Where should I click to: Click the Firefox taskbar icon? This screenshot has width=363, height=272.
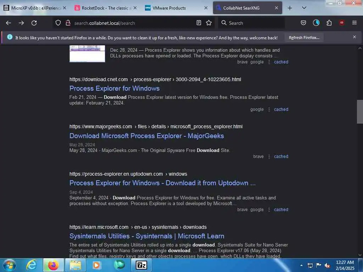point(53,265)
